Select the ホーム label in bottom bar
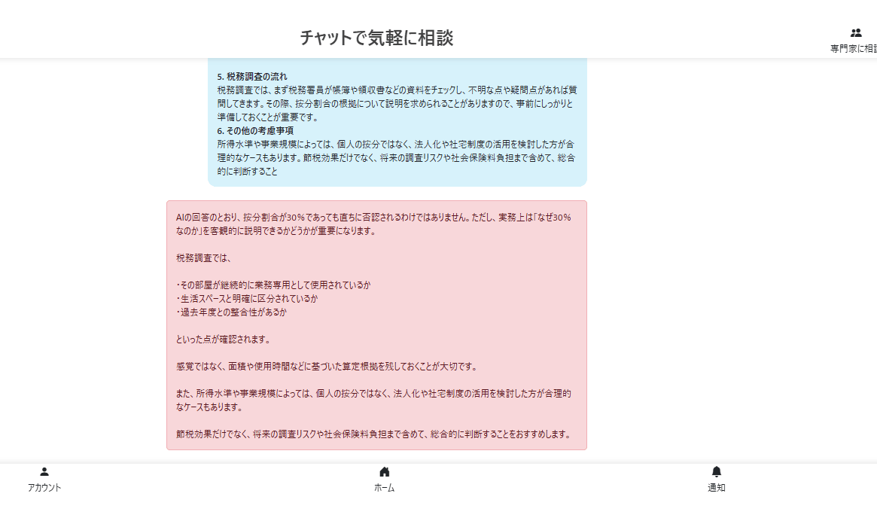Image resolution: width=877 pixels, height=527 pixels. pos(384,487)
